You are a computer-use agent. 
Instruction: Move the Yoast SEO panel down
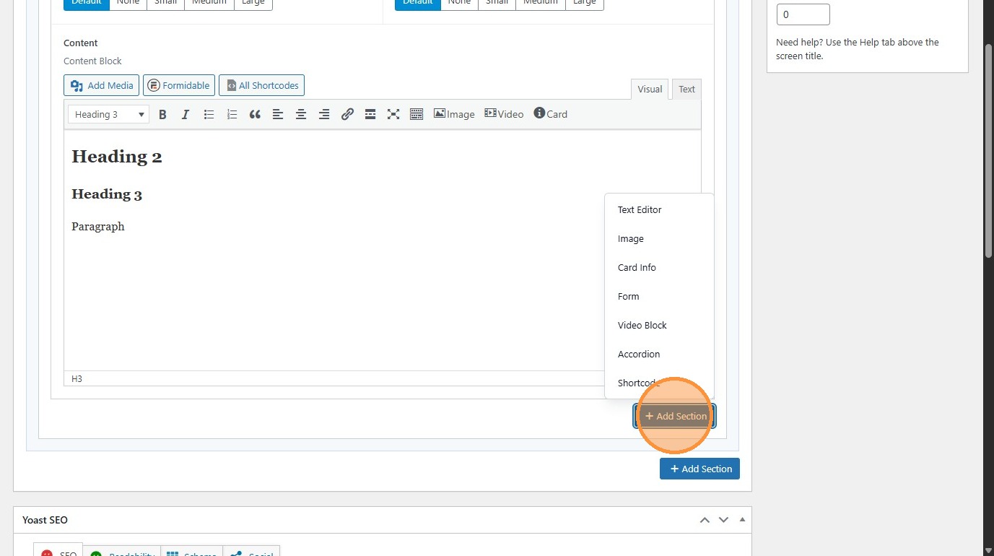pyautogui.click(x=723, y=520)
